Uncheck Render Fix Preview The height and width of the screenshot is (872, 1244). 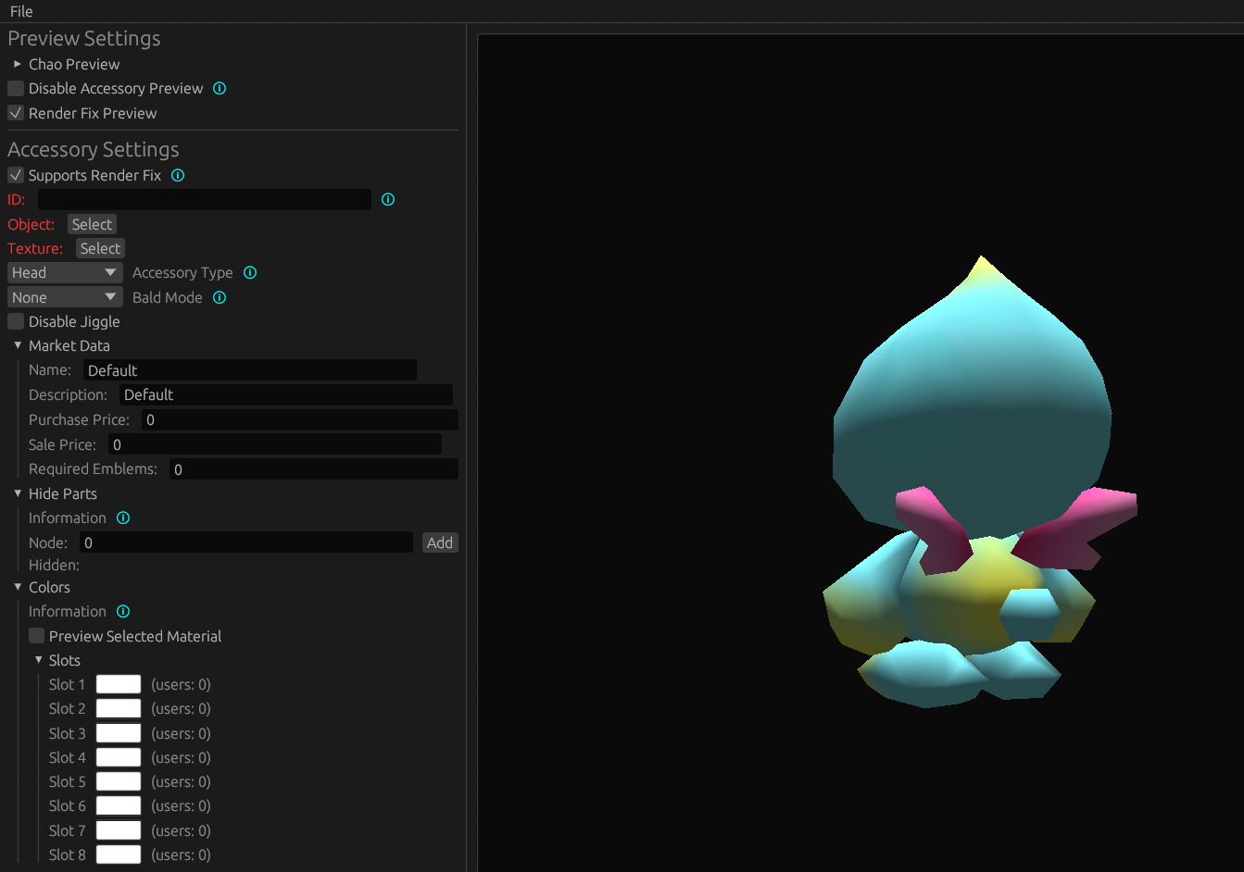15,113
